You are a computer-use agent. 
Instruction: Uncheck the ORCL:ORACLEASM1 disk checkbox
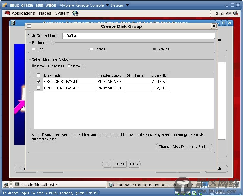pos(39,81)
